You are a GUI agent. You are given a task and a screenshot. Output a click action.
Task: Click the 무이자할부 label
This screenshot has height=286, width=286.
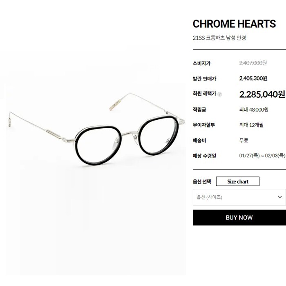point(203,125)
